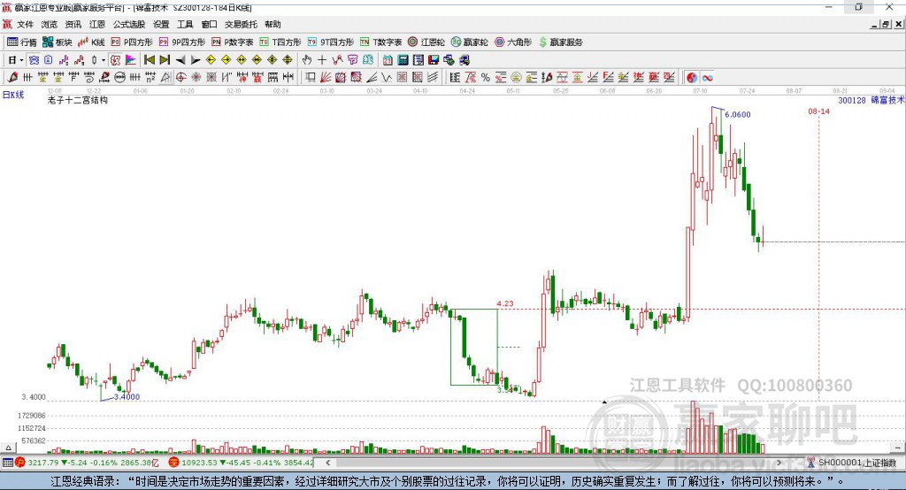This screenshot has height=490, width=906.
Task: Open the P四方形 tool
Action: [x=132, y=42]
